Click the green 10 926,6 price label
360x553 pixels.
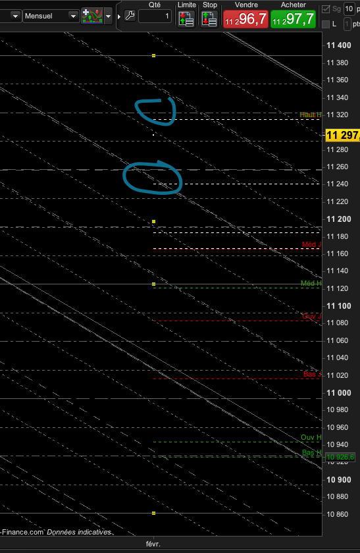coord(340,457)
